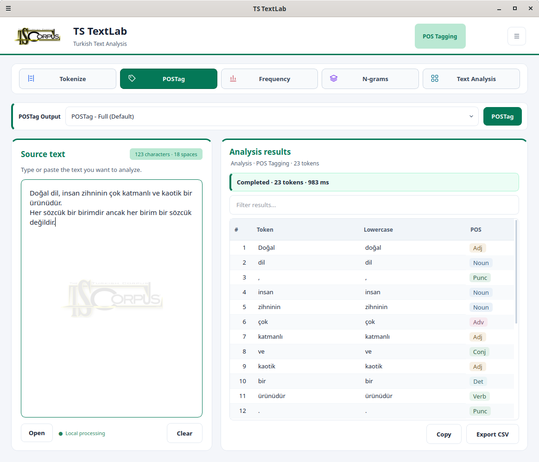Click the Analysis results heading
539x462 pixels.
(x=260, y=152)
